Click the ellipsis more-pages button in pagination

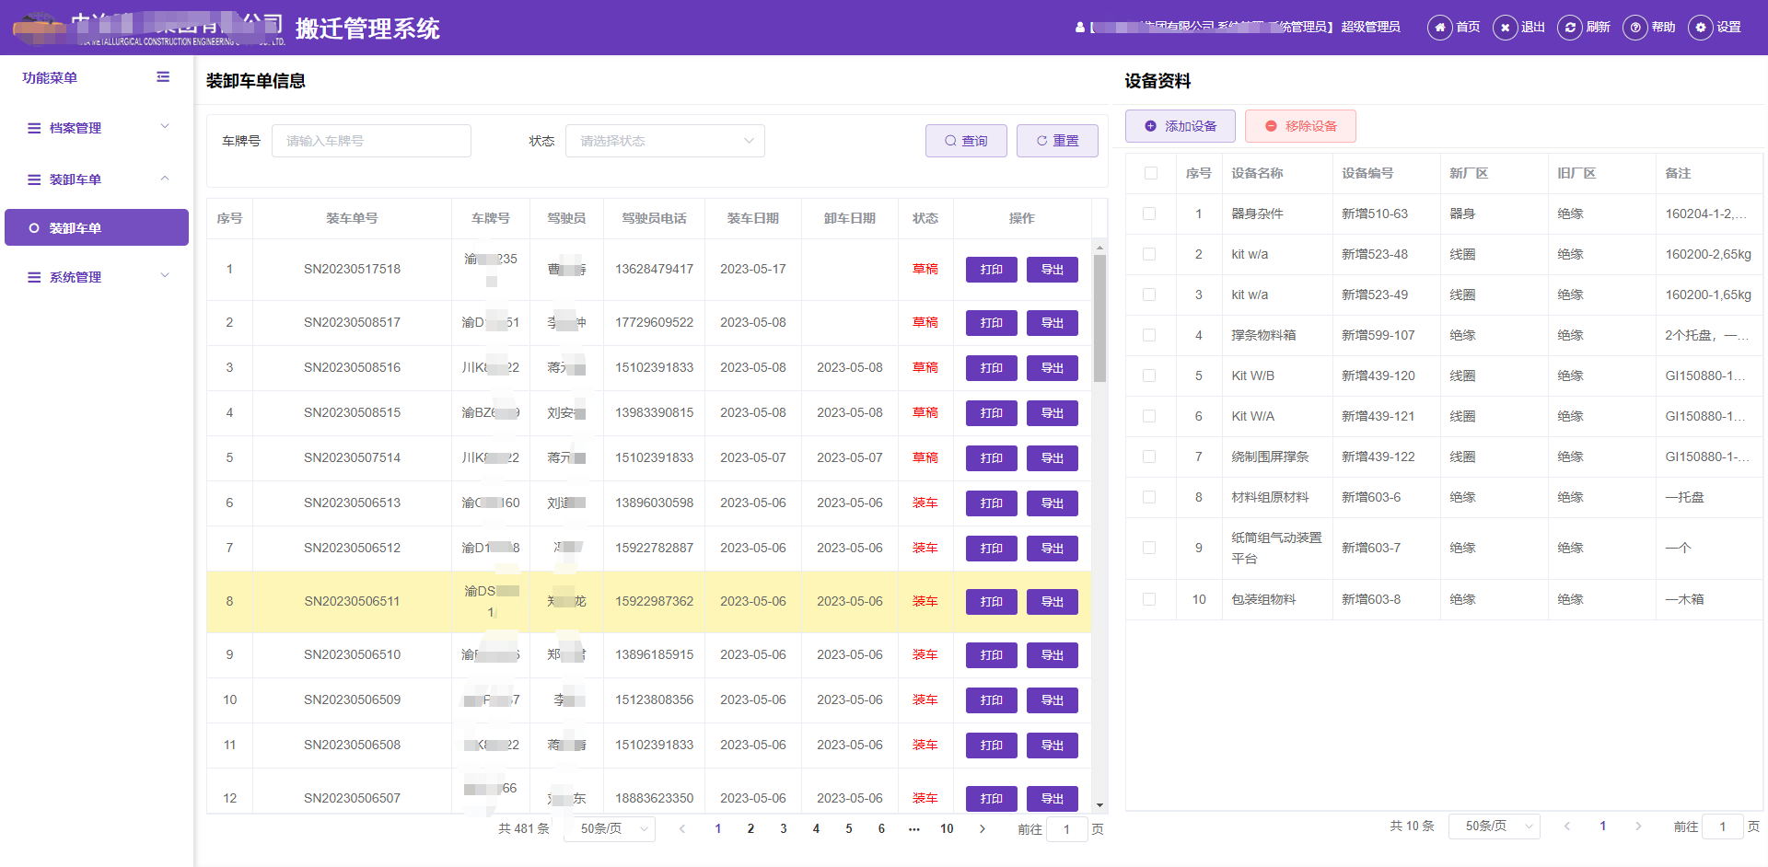point(913,828)
